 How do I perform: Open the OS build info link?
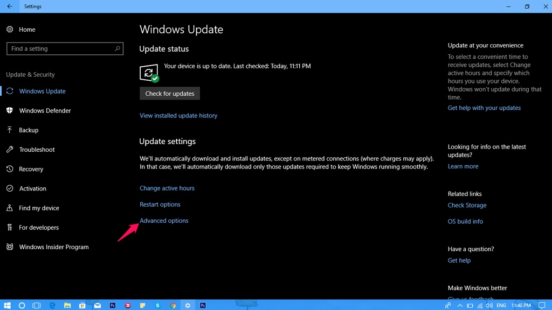coord(465,221)
